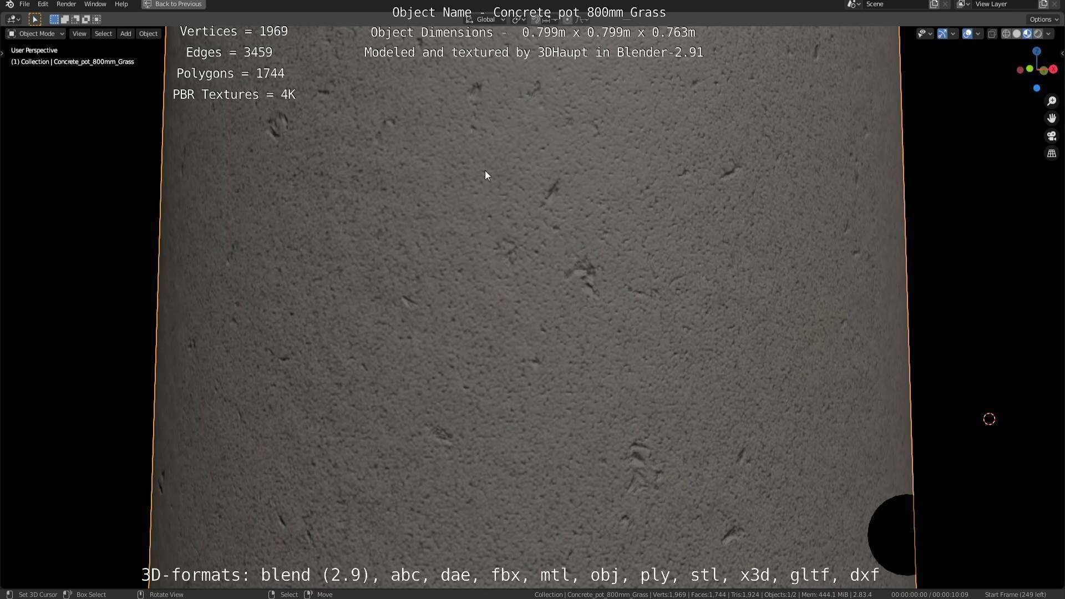Switch orthographic/perspective with grid icon
Image resolution: width=1065 pixels, height=599 pixels.
(1052, 154)
